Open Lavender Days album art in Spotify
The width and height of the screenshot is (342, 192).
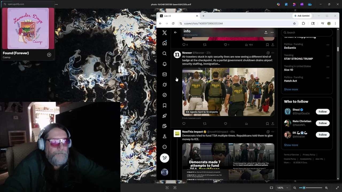pyautogui.click(x=28, y=28)
